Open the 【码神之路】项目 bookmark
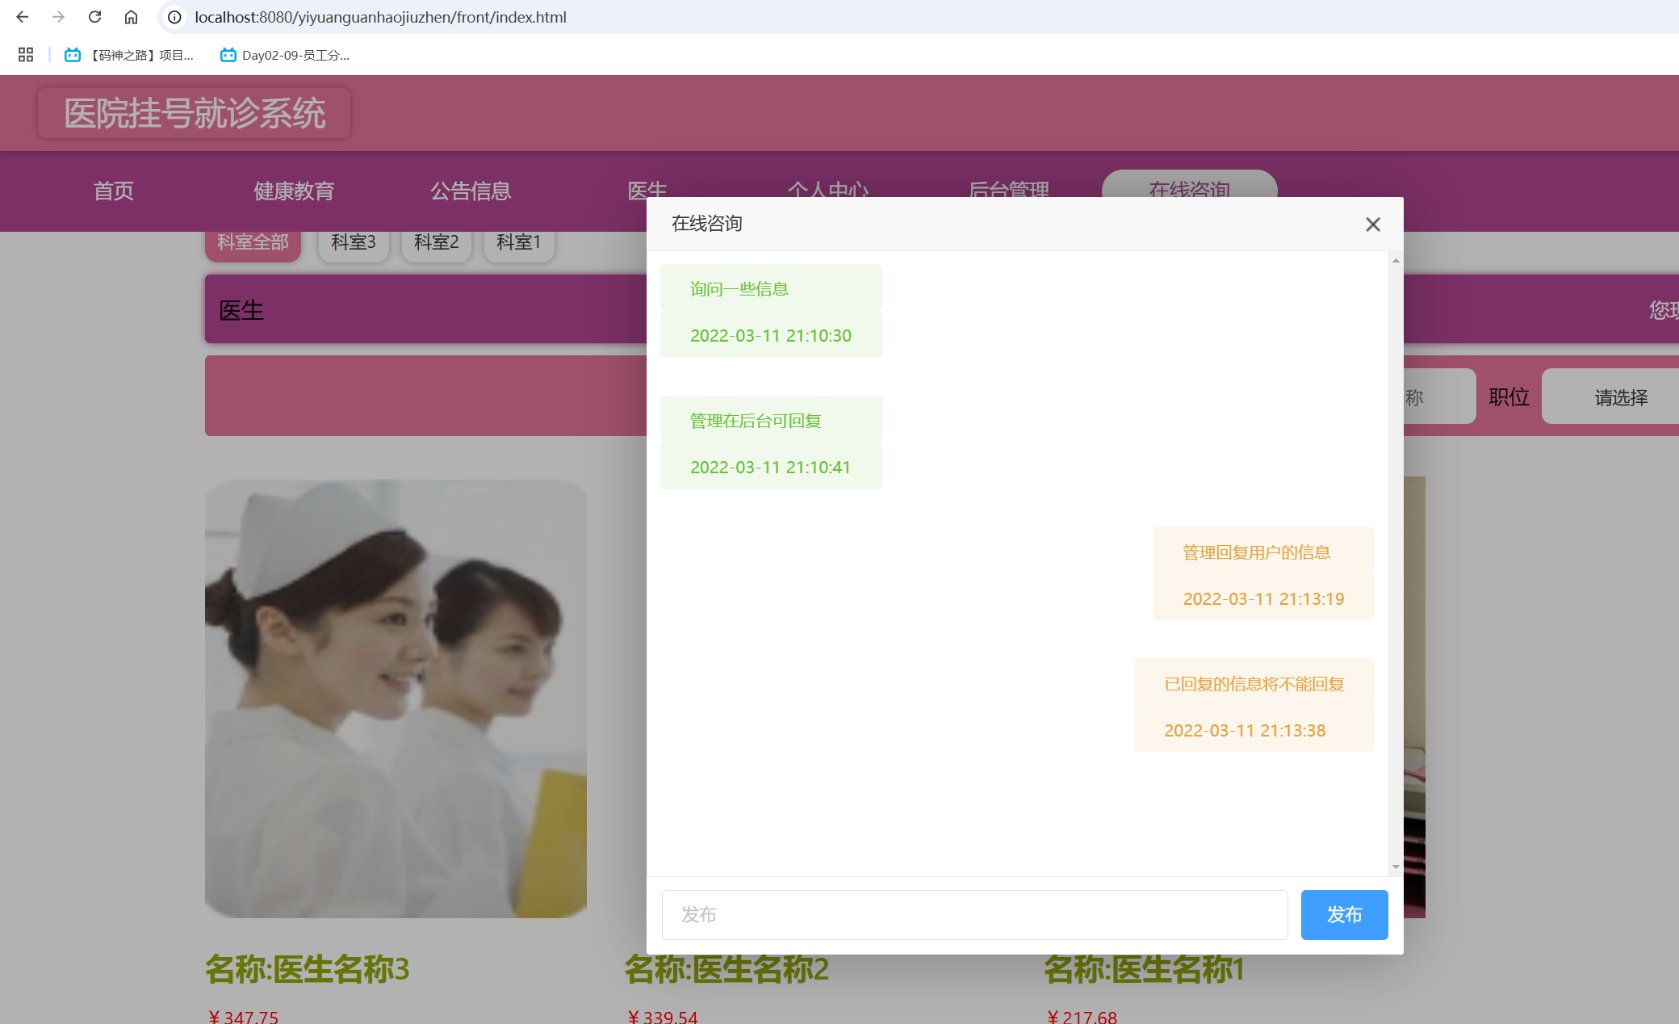The width and height of the screenshot is (1679, 1024). click(x=129, y=55)
